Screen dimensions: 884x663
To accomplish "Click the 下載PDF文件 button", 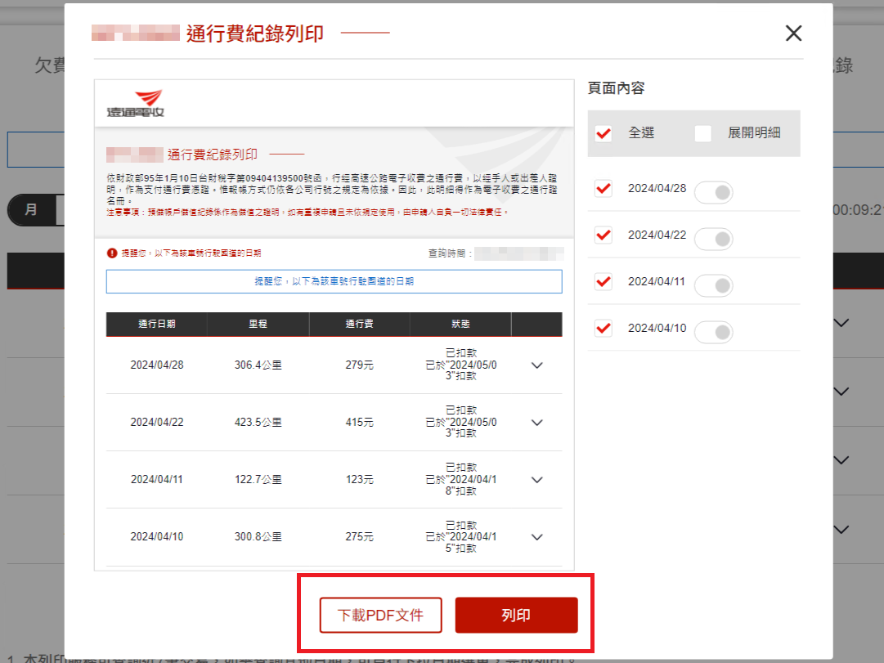I will click(380, 615).
